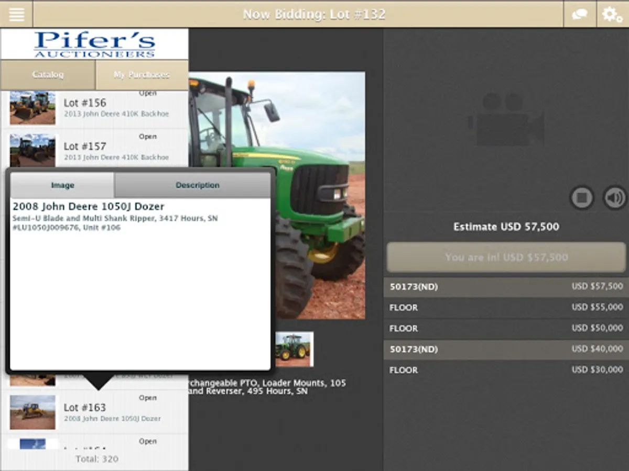The image size is (629, 471).
Task: Select the FLOOR USD $55,000 bid row
Action: point(506,308)
